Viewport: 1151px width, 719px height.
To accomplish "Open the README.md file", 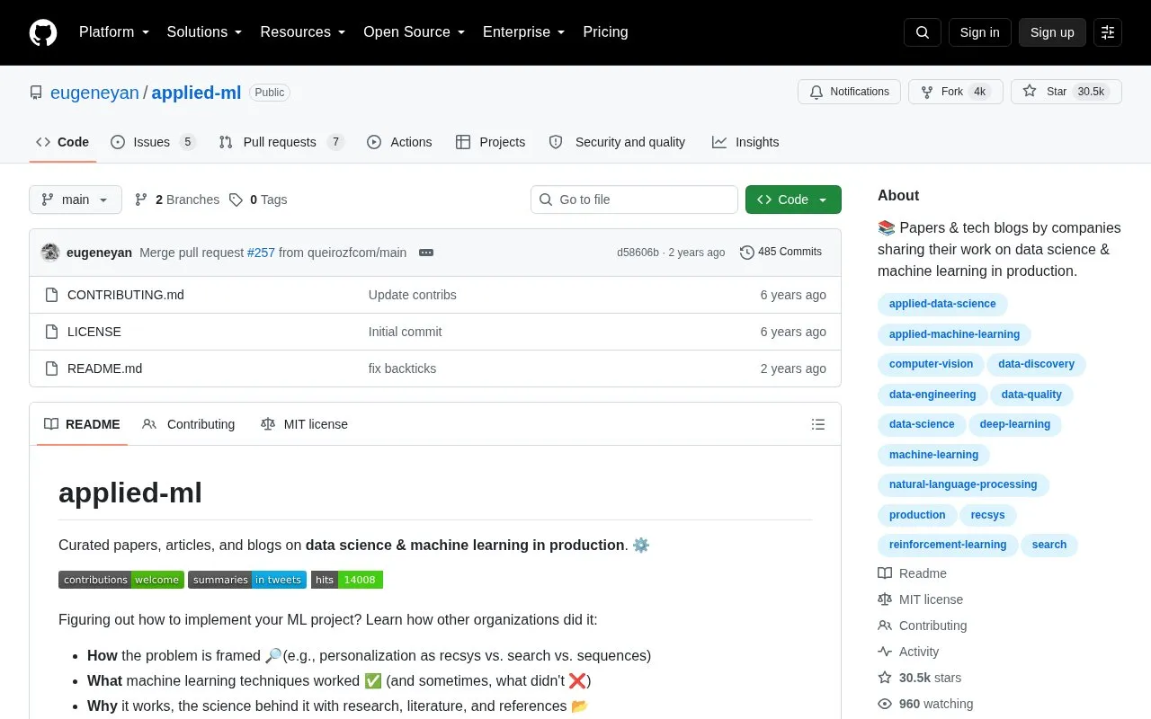I will (104, 368).
